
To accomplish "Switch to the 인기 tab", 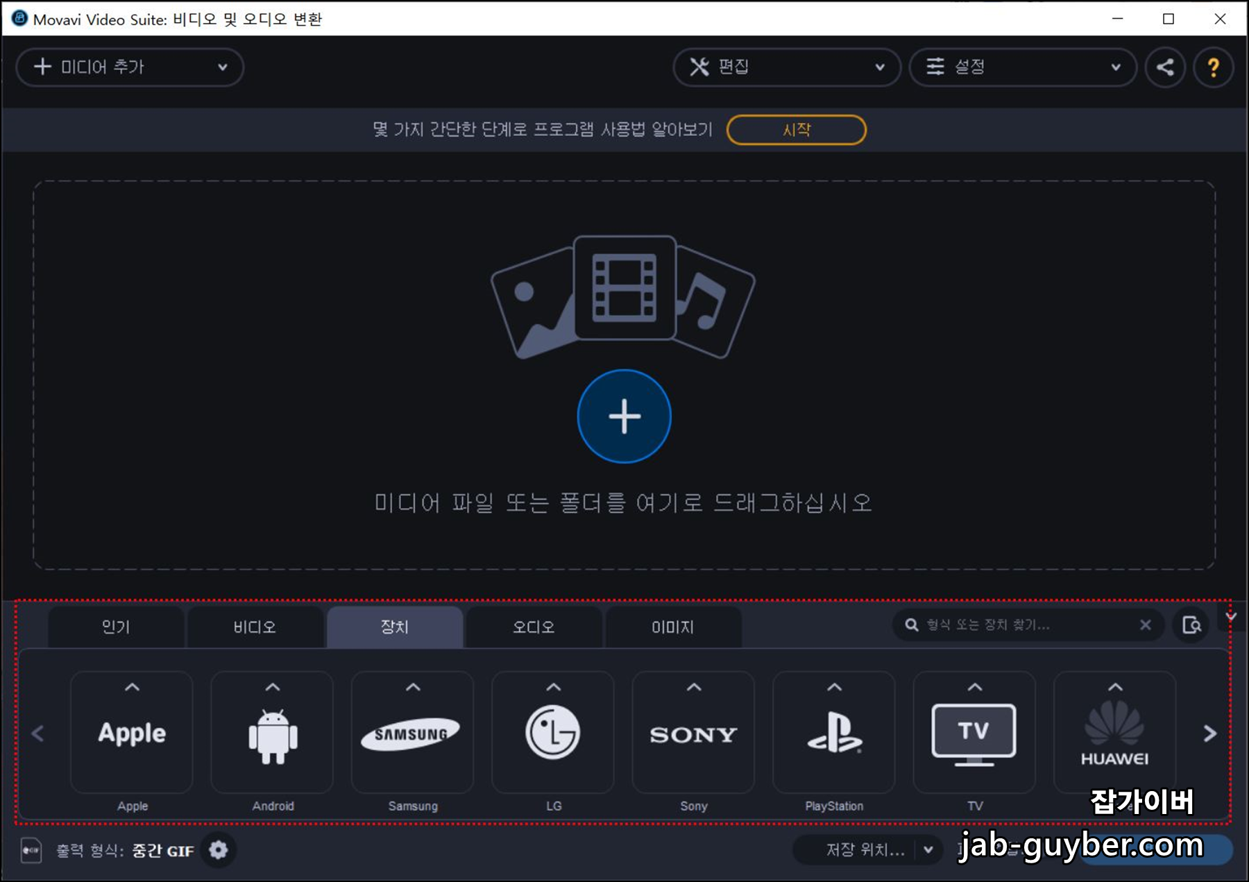I will click(x=116, y=627).
